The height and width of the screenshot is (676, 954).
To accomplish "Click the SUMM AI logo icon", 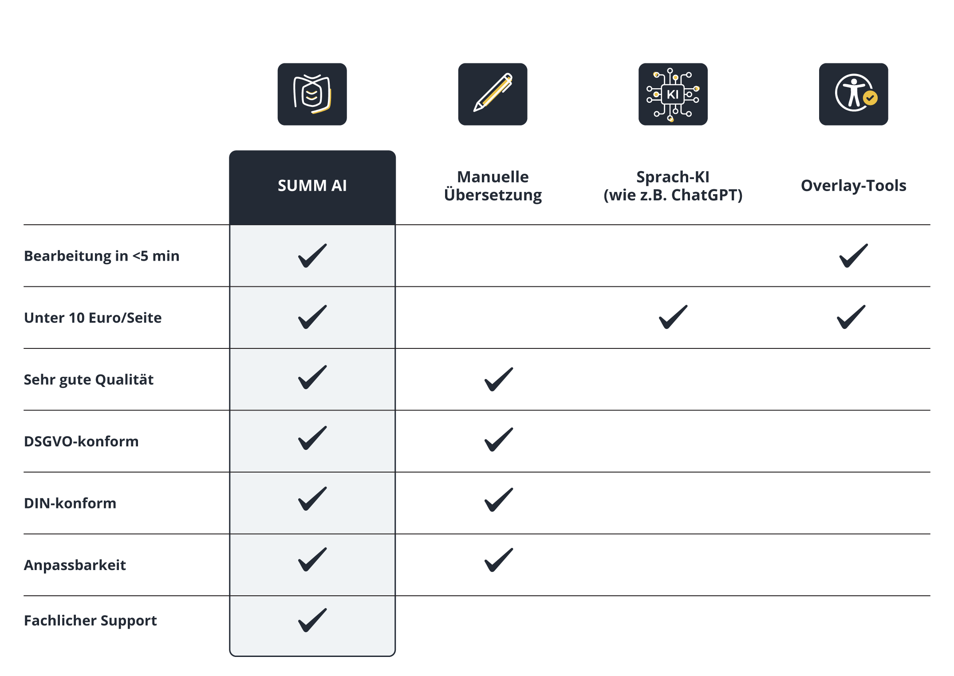I will click(312, 94).
